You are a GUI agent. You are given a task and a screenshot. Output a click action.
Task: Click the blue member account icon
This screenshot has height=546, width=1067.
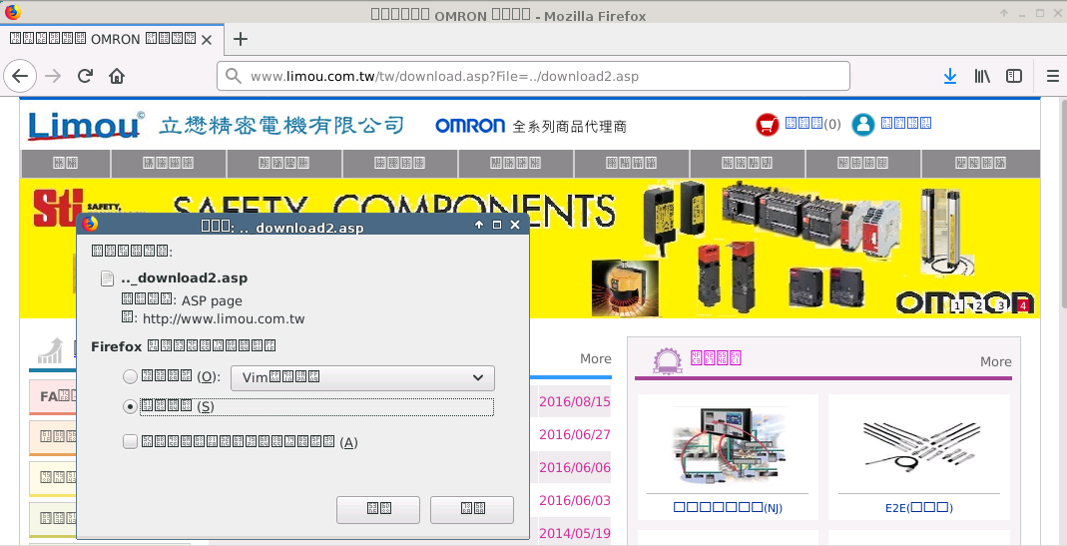point(862,124)
